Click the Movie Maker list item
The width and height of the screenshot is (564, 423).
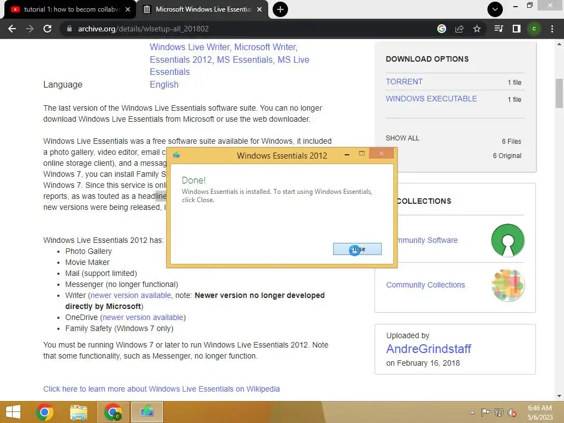click(88, 262)
